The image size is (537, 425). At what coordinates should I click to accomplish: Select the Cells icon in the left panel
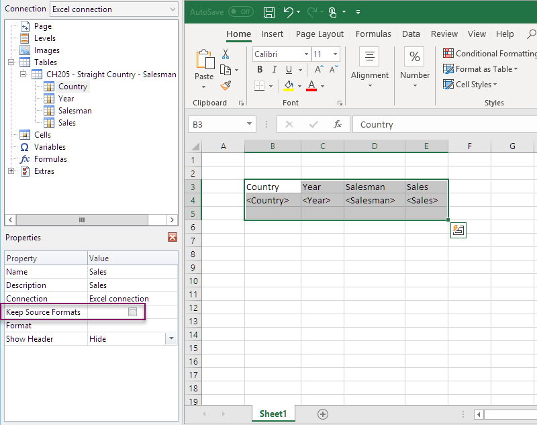(x=25, y=134)
